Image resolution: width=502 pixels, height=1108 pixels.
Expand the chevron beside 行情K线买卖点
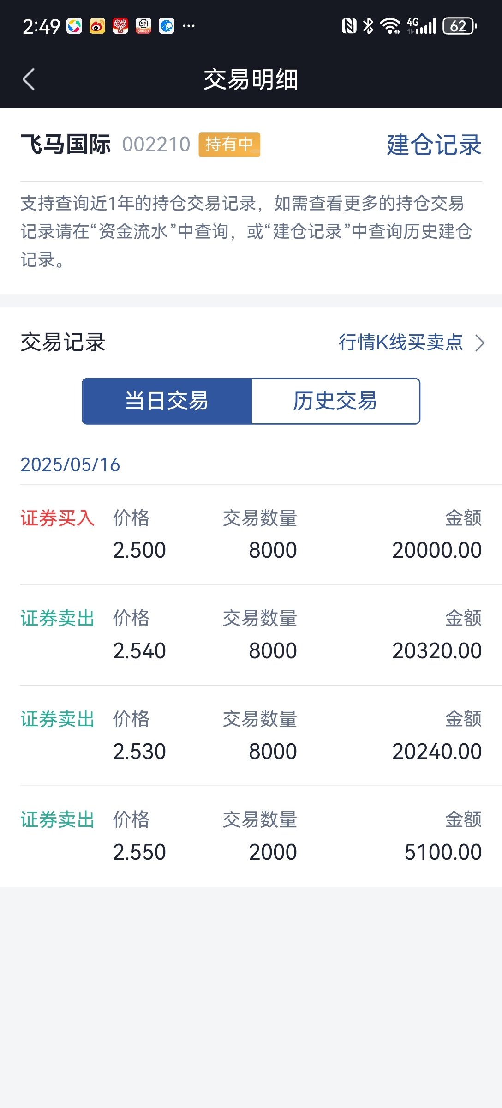coord(480,343)
